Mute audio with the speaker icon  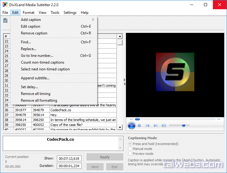click(x=164, y=125)
